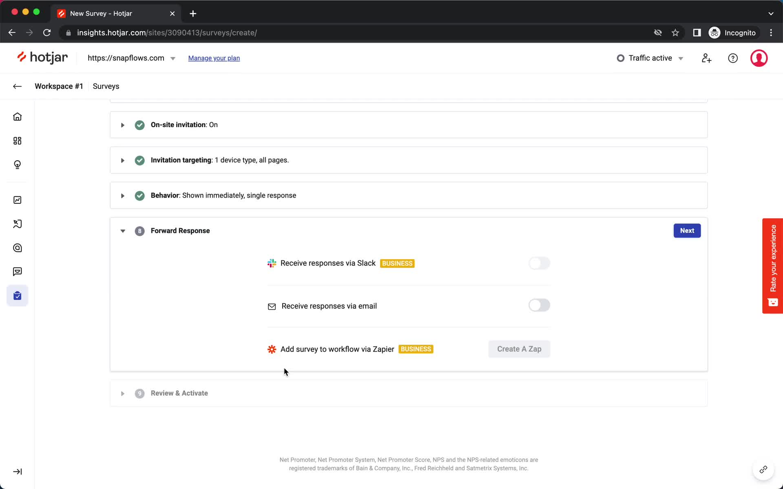Click Traffic active status toggle
783x489 pixels.
(x=650, y=58)
